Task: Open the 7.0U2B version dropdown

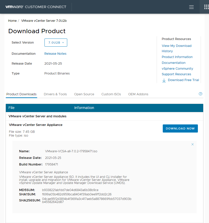Action: click(x=56, y=43)
